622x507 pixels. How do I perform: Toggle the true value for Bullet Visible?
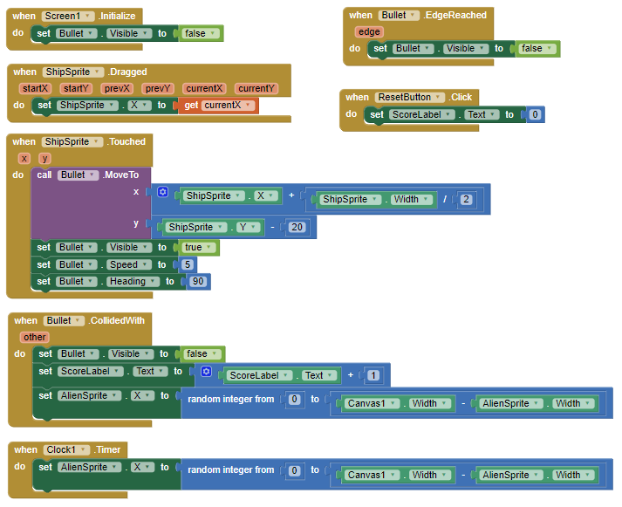196,247
